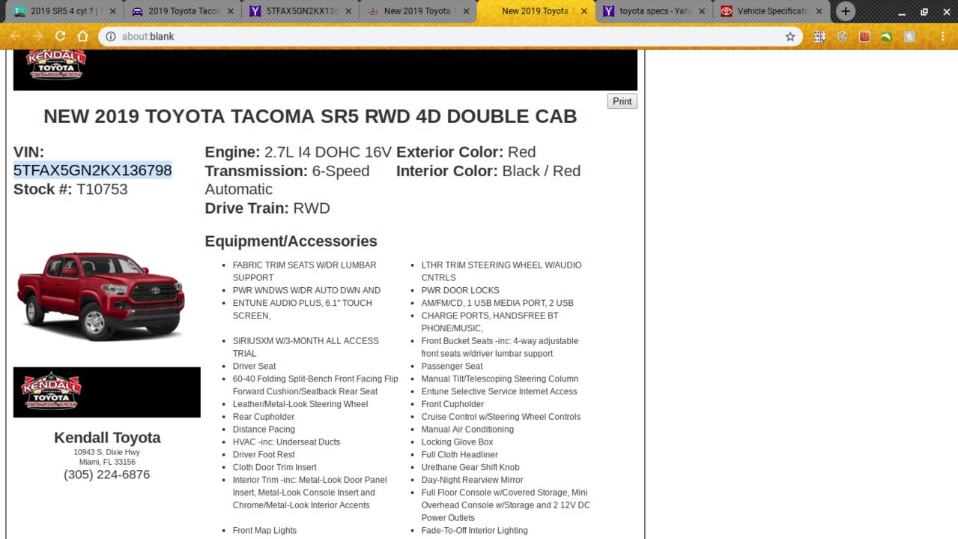Close the 'toyota specs' tab

[702, 11]
